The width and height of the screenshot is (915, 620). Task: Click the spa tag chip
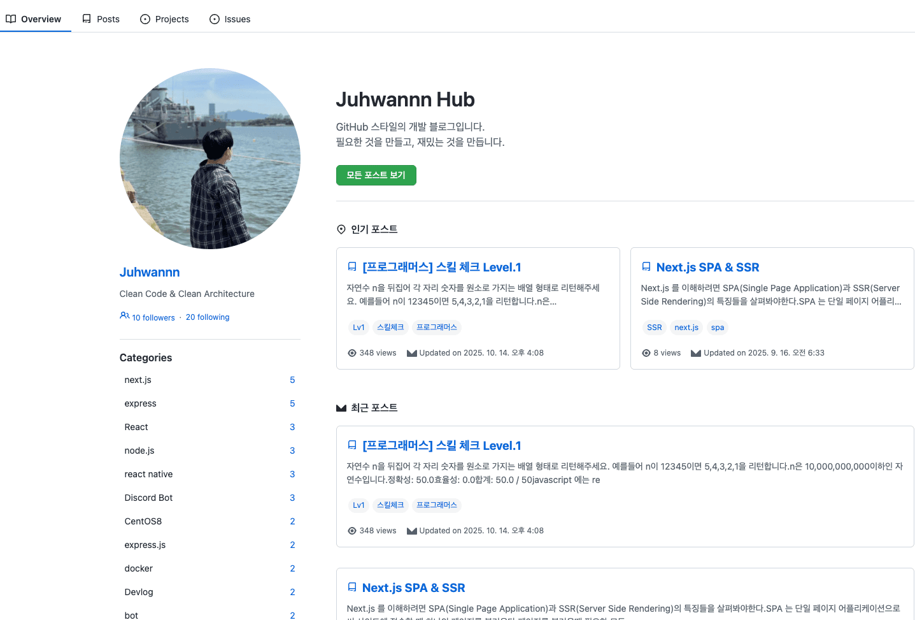[x=718, y=328]
